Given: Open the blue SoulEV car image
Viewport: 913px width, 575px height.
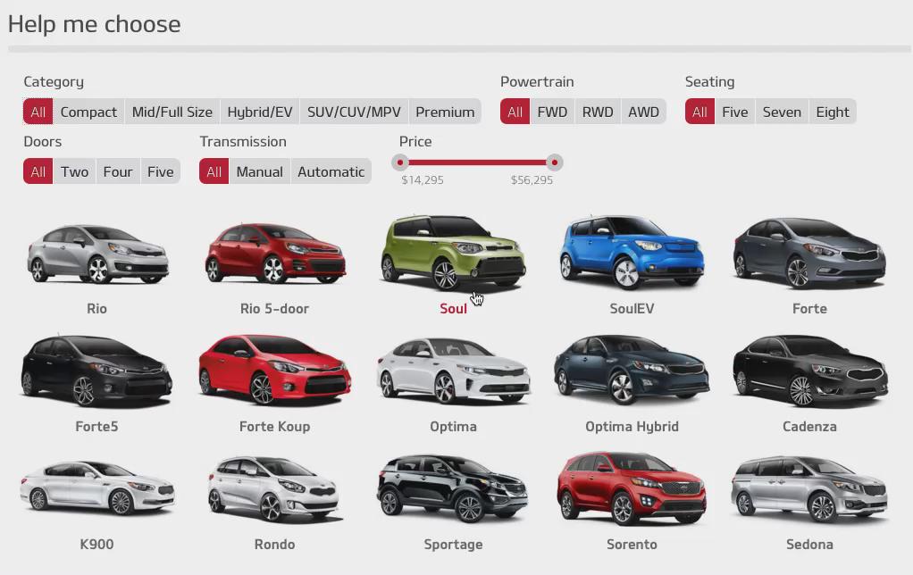Looking at the screenshot, I should coord(632,252).
